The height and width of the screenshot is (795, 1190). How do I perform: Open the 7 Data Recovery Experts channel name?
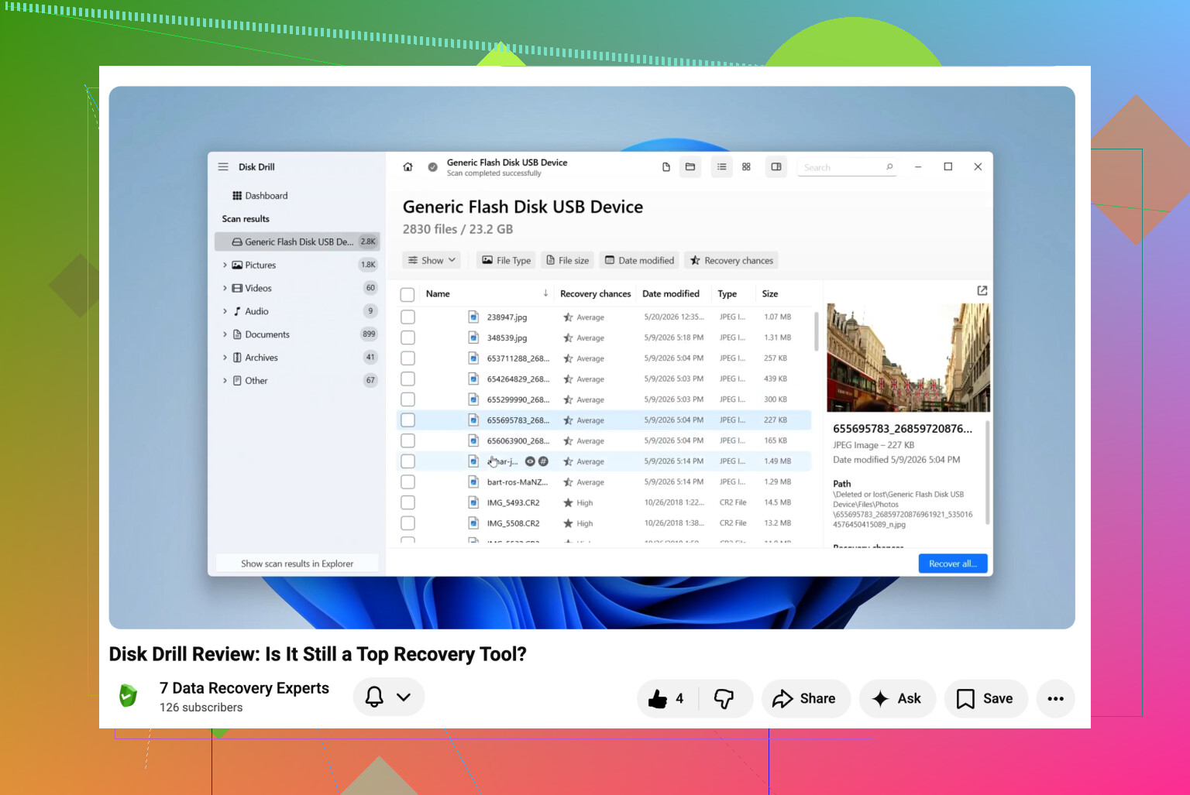pyautogui.click(x=244, y=688)
